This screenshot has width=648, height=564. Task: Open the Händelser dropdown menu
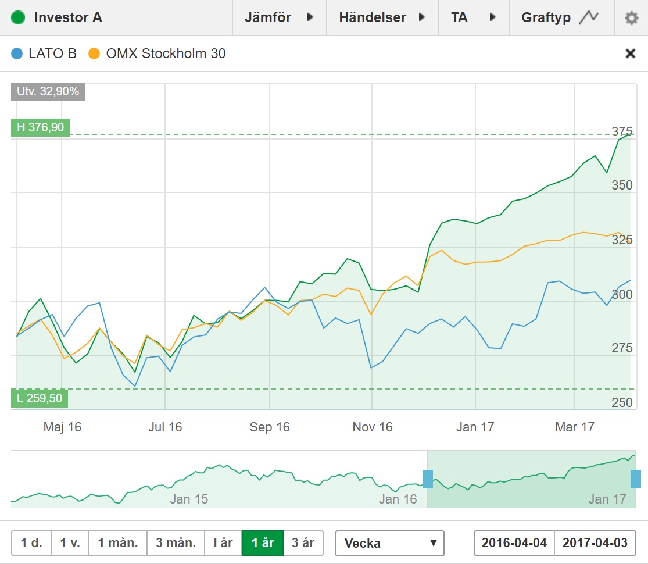pos(381,17)
